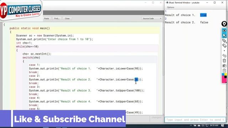Click the 'switch(cho)' statement line
228x128 pixels.
pos(31,58)
